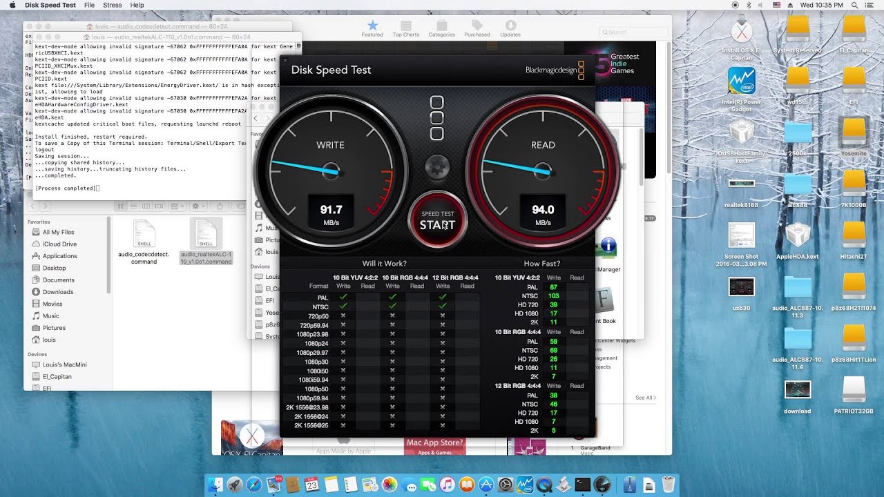
Task: Select audio_codecdetect.command file in Finder
Action: coord(144,240)
